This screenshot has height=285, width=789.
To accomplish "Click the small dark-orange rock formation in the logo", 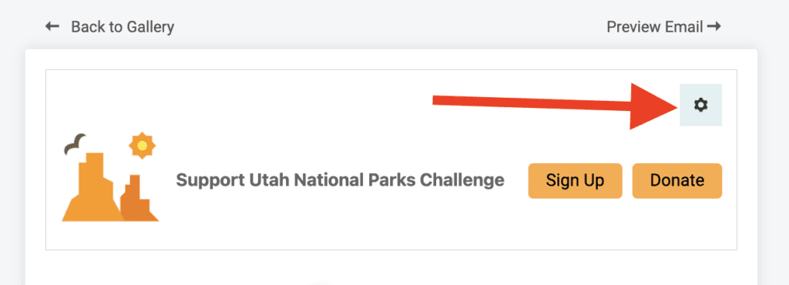I will pos(139,198).
